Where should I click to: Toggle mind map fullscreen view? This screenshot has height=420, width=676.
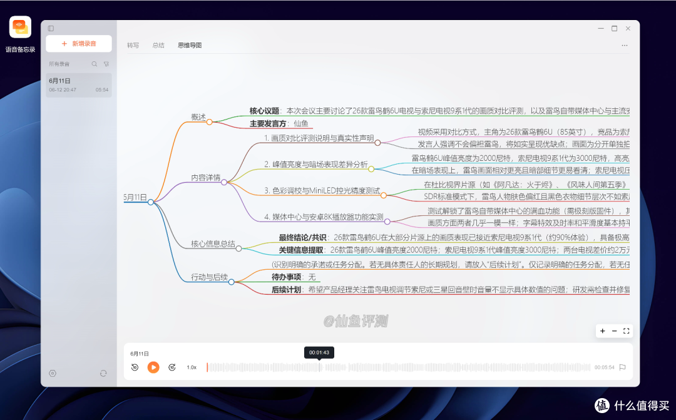tap(627, 330)
